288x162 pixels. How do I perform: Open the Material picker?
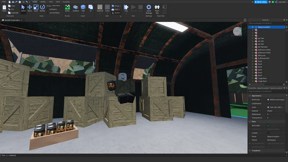(100, 8)
